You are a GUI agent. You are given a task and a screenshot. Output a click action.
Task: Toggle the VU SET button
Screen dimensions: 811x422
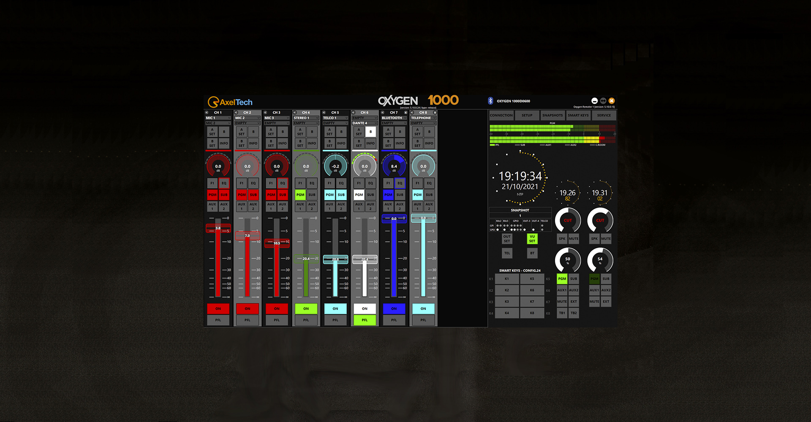(532, 239)
